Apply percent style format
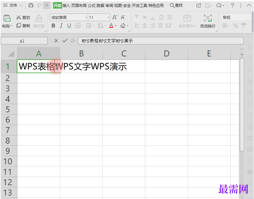The image size is (254, 199). pos(236,26)
